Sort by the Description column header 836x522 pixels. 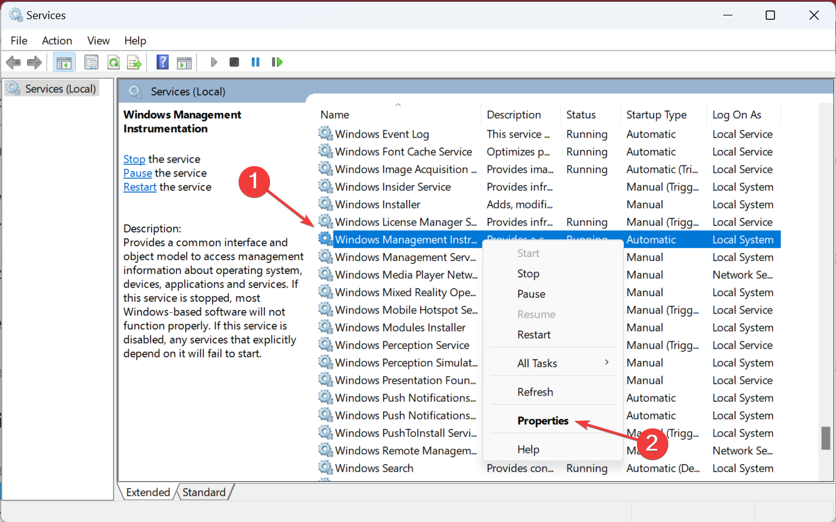click(521, 115)
